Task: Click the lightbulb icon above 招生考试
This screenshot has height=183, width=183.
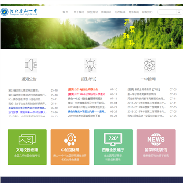Action: [x=90, y=66]
